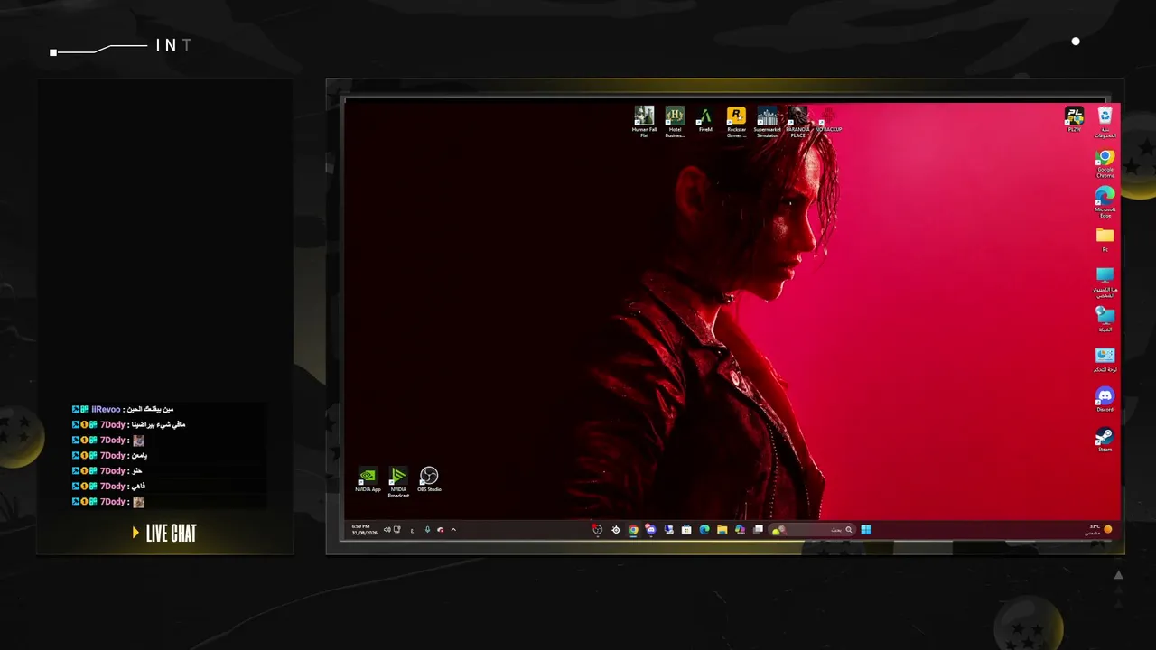This screenshot has height=650, width=1156.
Task: Open the Human Fall Flat desktop shortcut
Action: pyautogui.click(x=644, y=121)
